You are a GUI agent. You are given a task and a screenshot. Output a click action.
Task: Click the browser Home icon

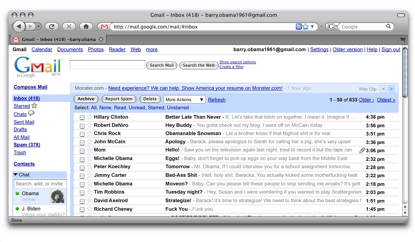[86, 27]
